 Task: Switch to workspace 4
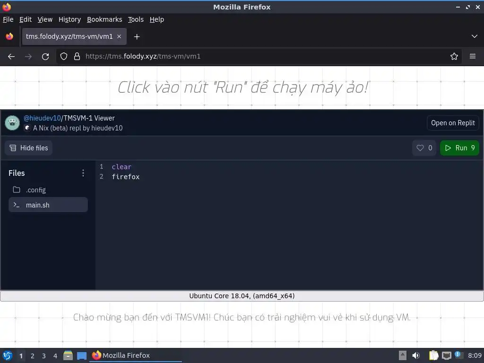(55, 356)
